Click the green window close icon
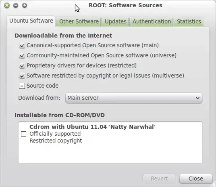The image size is (216, 187). 7,6
